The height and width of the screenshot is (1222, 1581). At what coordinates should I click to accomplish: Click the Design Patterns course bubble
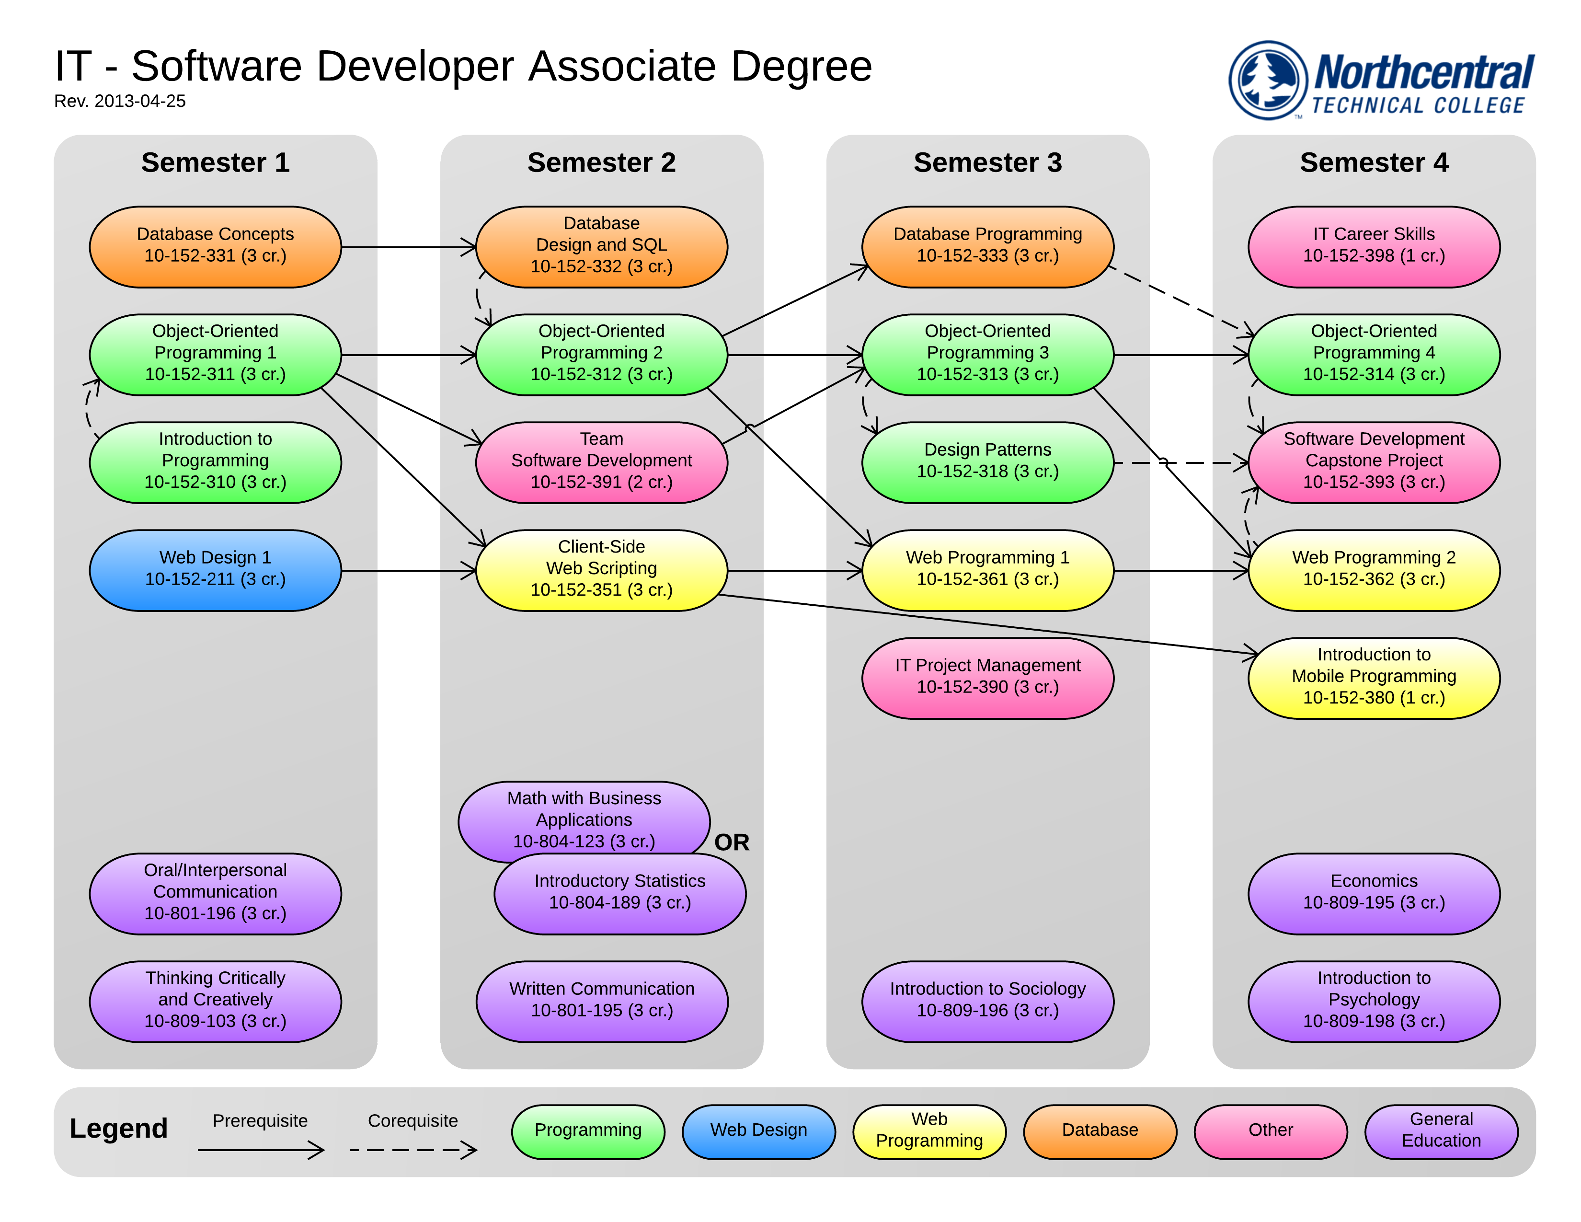pos(987,462)
